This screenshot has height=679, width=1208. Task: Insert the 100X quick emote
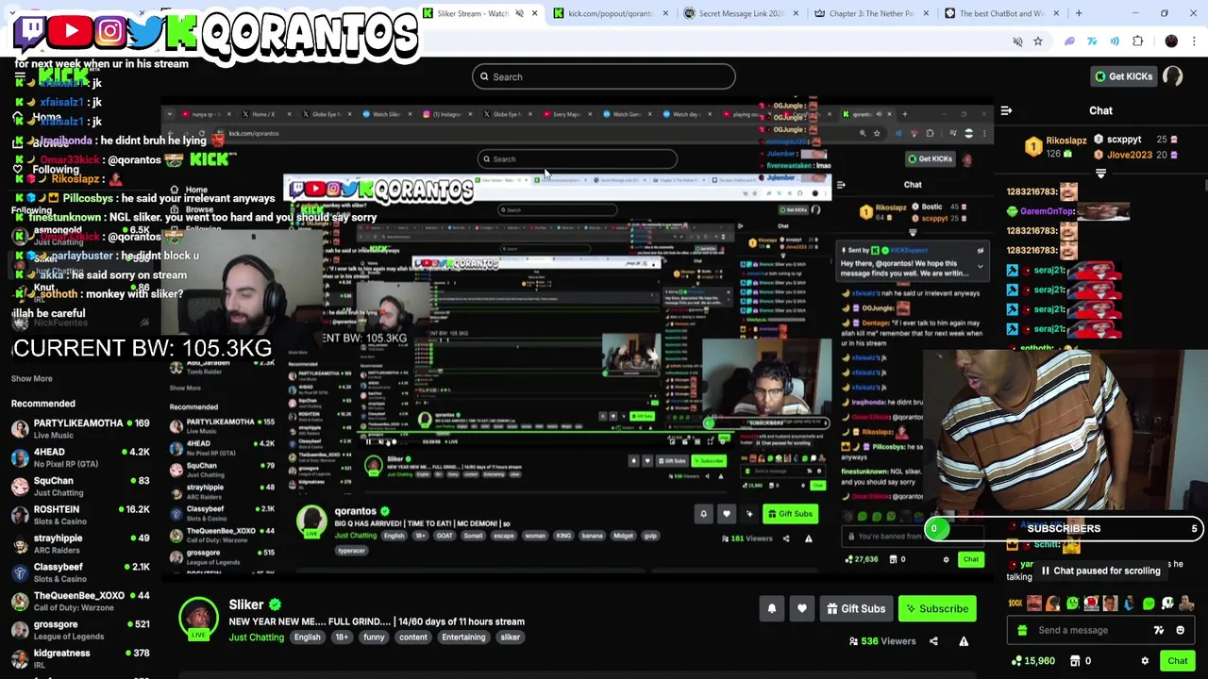[1015, 604]
